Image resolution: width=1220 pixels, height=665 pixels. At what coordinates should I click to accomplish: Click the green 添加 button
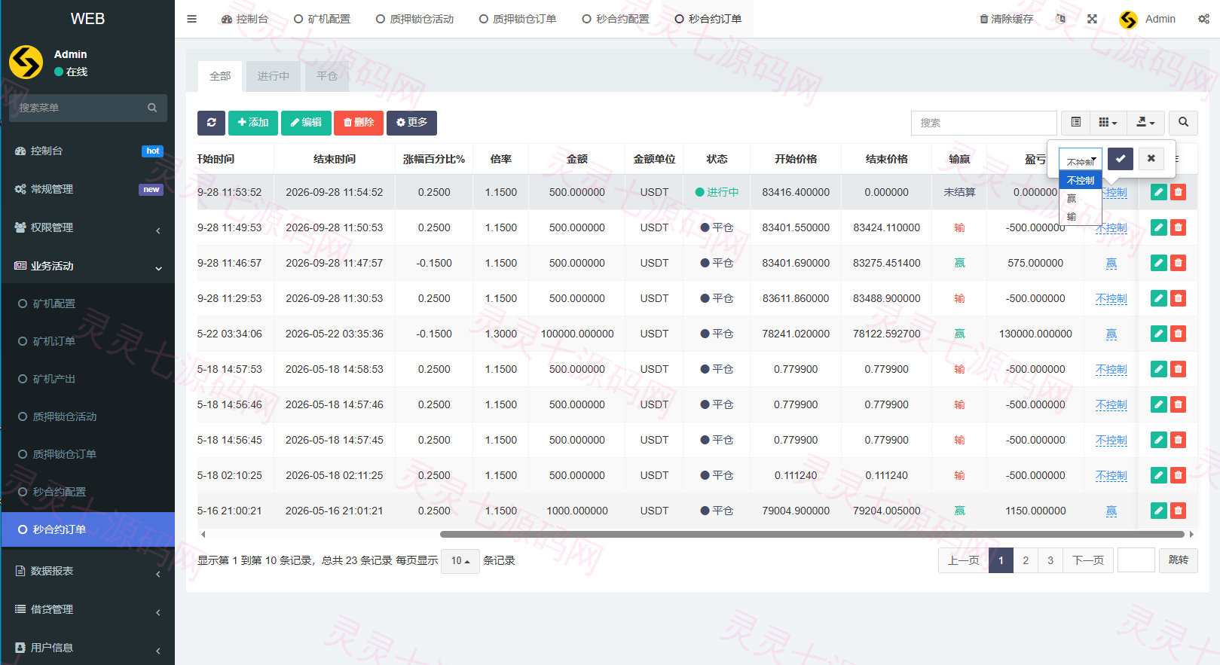coord(253,123)
